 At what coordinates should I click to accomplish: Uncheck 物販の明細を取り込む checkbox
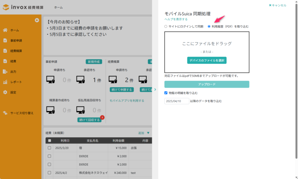pyautogui.click(x=166, y=93)
